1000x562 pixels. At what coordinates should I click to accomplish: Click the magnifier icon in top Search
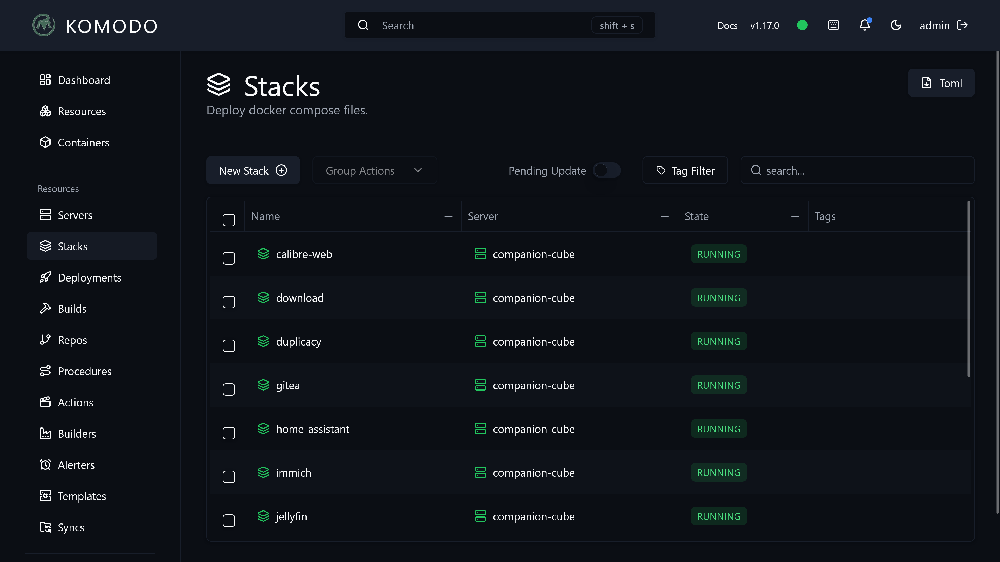pyautogui.click(x=363, y=25)
